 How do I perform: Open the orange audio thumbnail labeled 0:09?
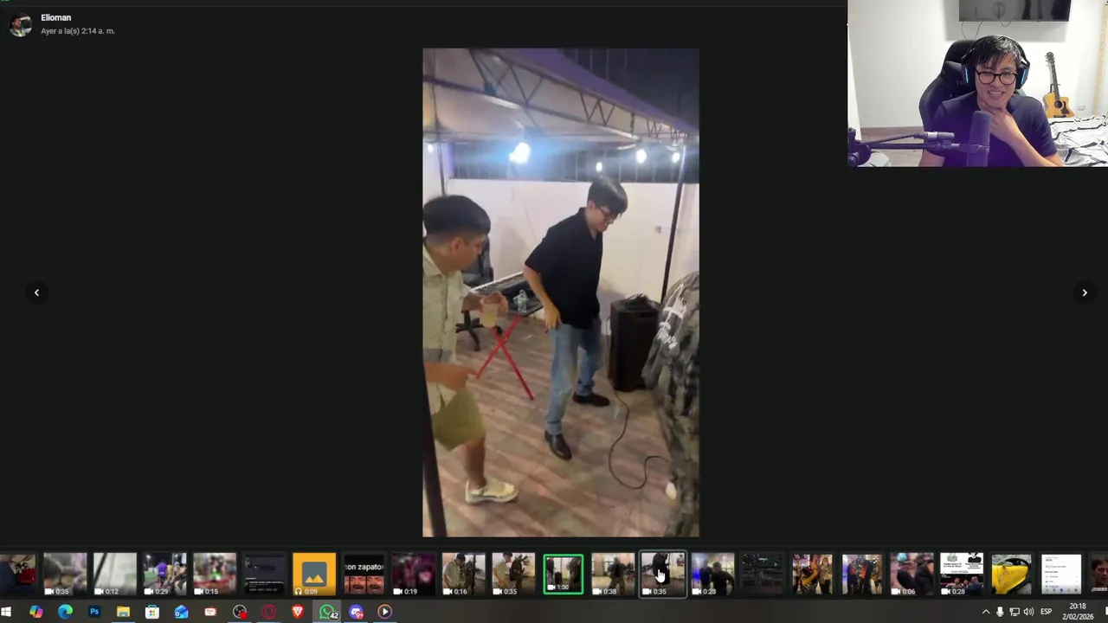click(314, 575)
